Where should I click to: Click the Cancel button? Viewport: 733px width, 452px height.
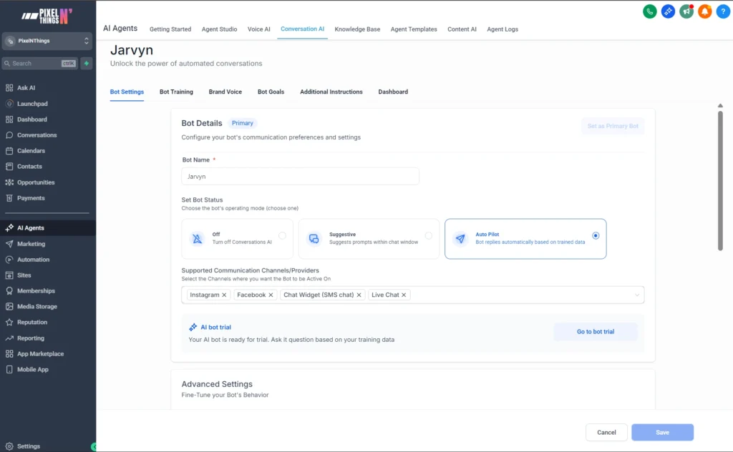click(606, 433)
